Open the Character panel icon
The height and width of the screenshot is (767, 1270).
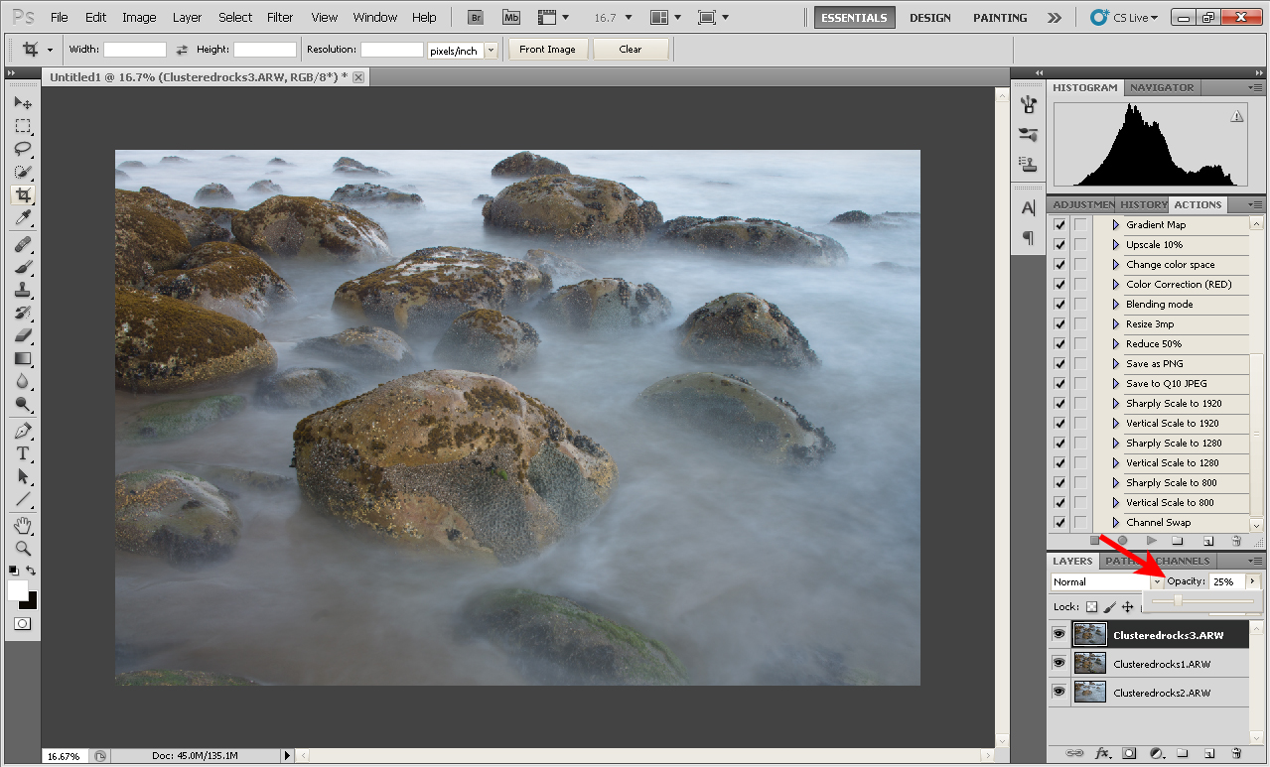tap(1028, 207)
